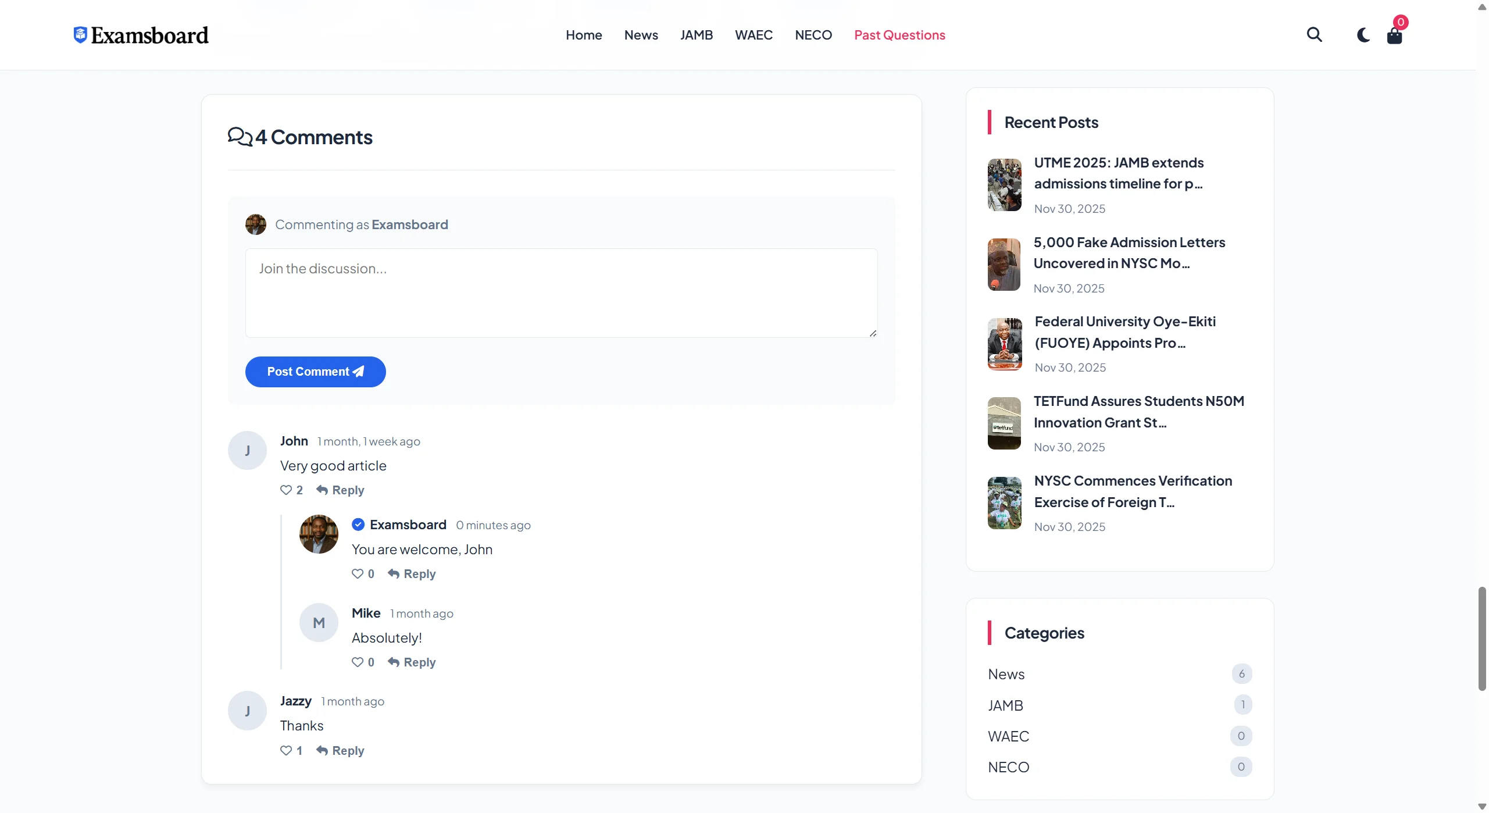The height and width of the screenshot is (813, 1489).
Task: Click the page vertical scrollbar thumb
Action: pyautogui.click(x=1481, y=639)
